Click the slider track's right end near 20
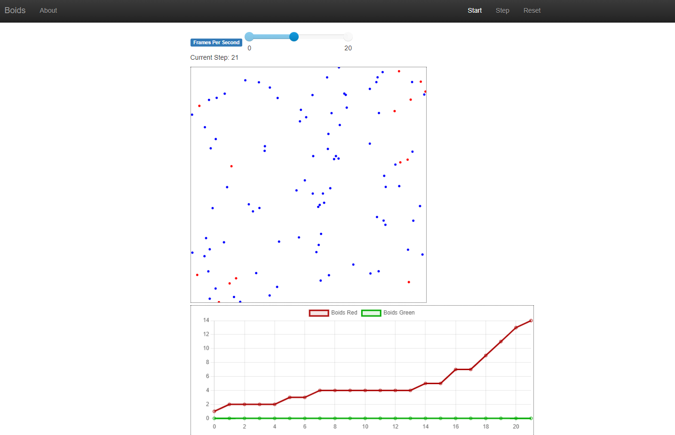This screenshot has width=675, height=435. pyautogui.click(x=348, y=37)
